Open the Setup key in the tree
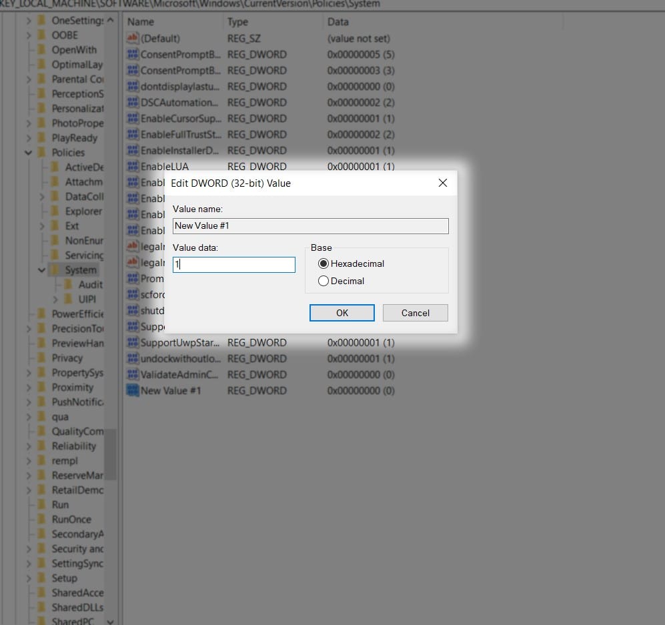Screen dimensions: 665x625 point(65,578)
